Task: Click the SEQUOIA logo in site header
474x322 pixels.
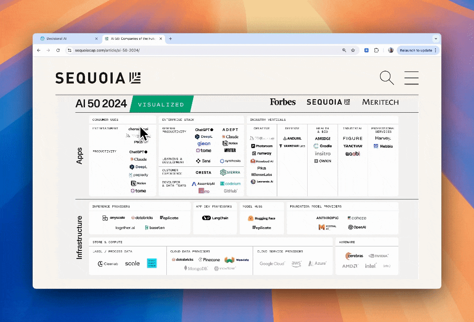Action: point(98,78)
